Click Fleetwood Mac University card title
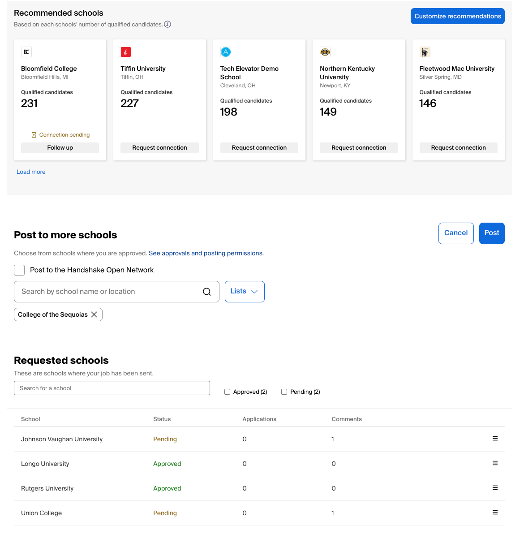Screen dimensions: 524x534 [457, 69]
